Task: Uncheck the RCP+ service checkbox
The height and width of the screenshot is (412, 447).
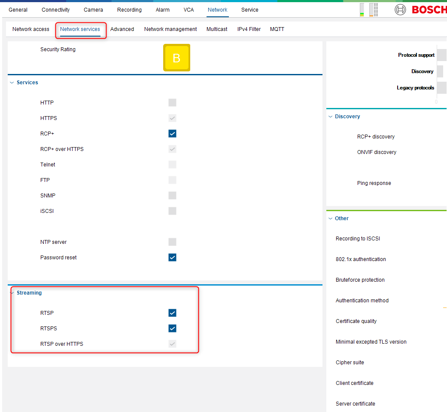Action: (x=172, y=134)
